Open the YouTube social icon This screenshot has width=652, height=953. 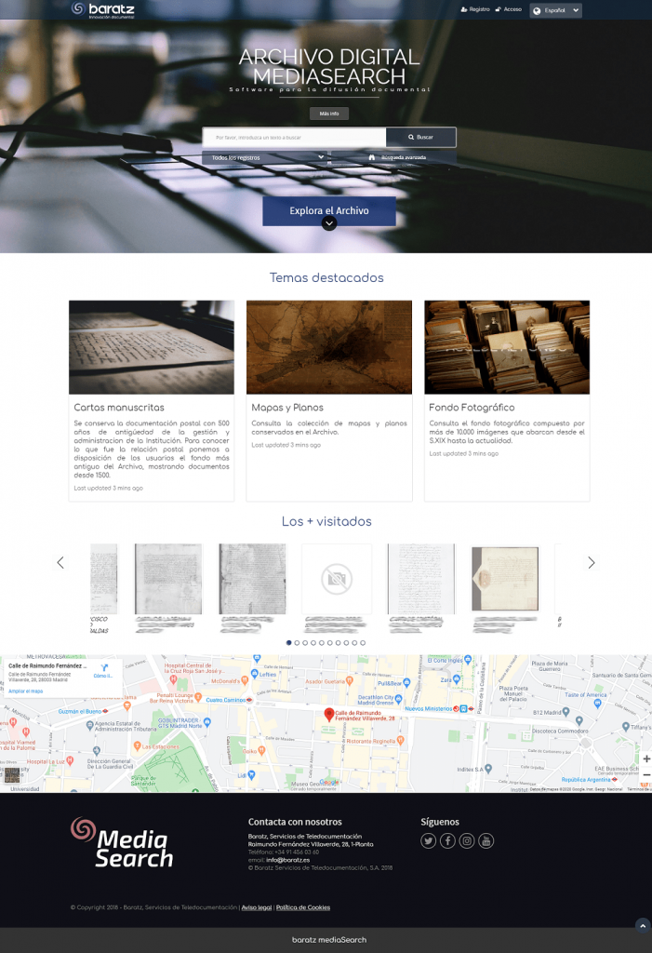click(x=486, y=840)
